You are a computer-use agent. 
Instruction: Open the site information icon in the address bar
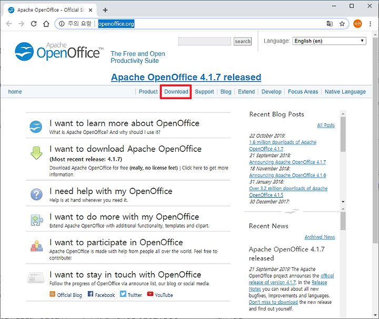click(x=62, y=24)
